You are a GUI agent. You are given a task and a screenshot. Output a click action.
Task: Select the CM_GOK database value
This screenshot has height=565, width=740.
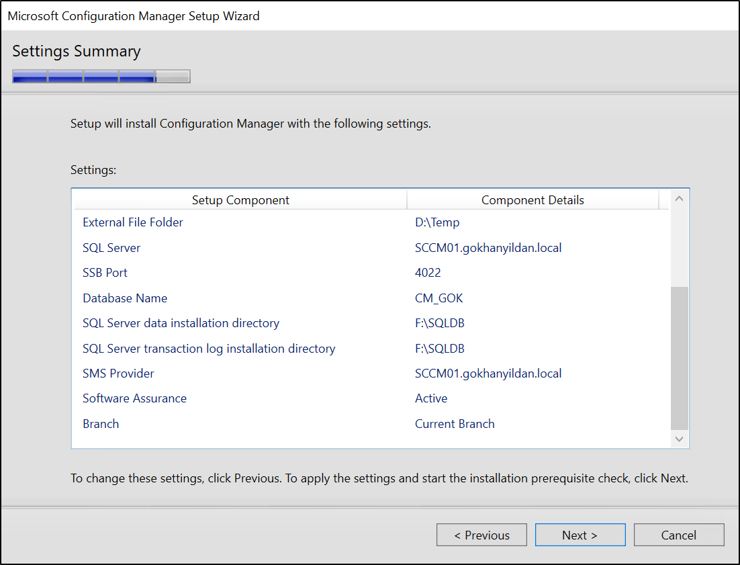(439, 298)
